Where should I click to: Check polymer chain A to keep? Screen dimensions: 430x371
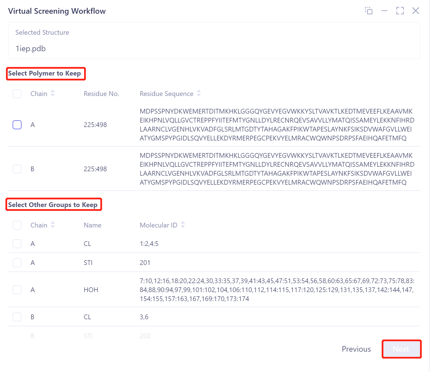(x=17, y=125)
